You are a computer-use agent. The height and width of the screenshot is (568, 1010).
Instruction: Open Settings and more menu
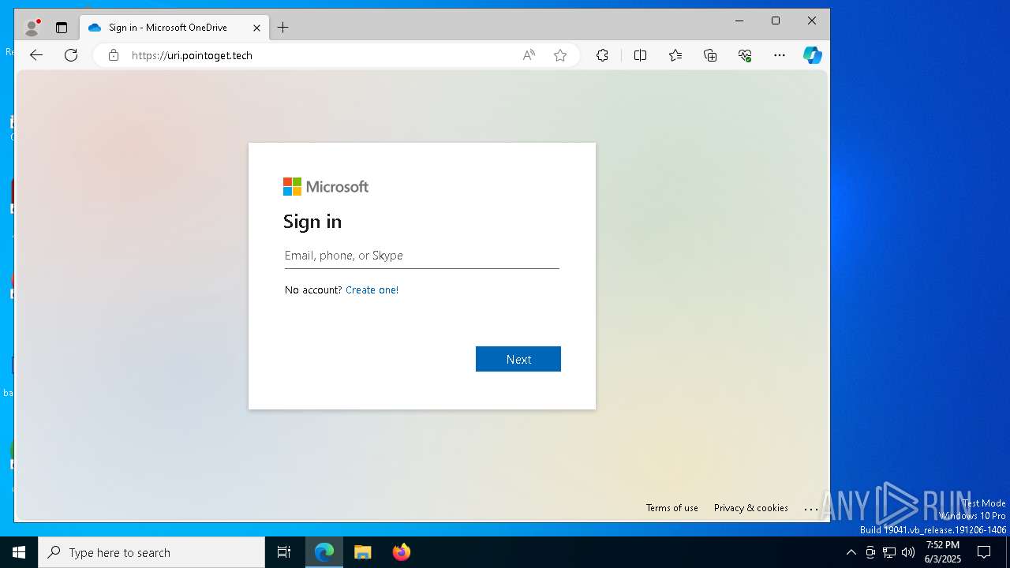[x=780, y=55]
